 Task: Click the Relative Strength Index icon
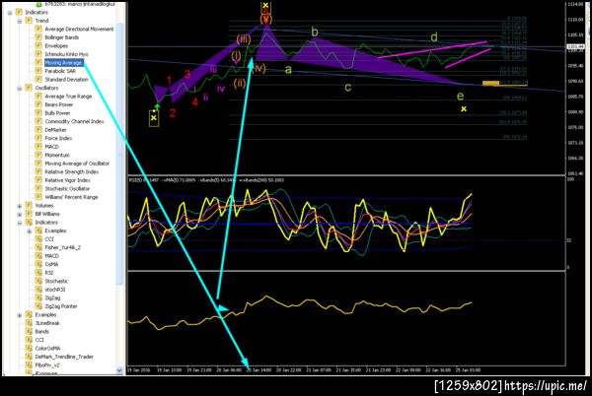[x=38, y=171]
